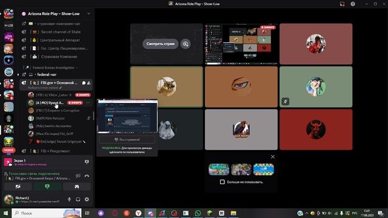Viewport: 388px width, 218px height.
Task: Open the purple Love server icon
Action: click(x=8, y=37)
